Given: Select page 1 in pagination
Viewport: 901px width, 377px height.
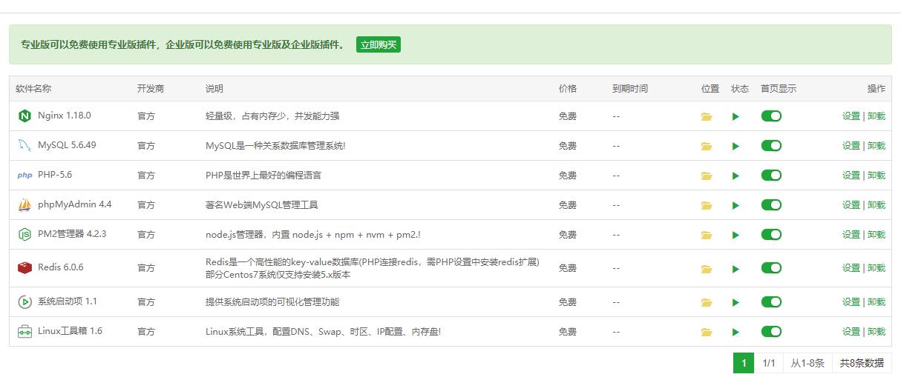Looking at the screenshot, I should [744, 363].
